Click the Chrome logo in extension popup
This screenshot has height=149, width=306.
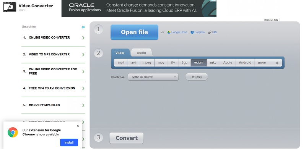coord(13,133)
